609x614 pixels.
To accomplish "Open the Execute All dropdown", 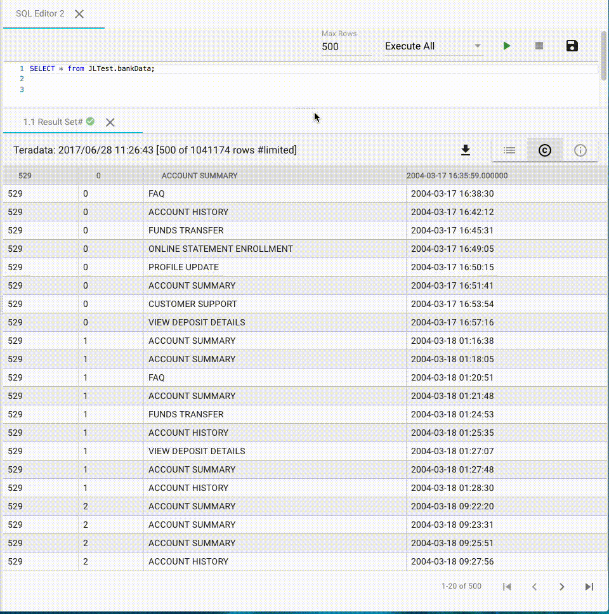I will (x=433, y=46).
